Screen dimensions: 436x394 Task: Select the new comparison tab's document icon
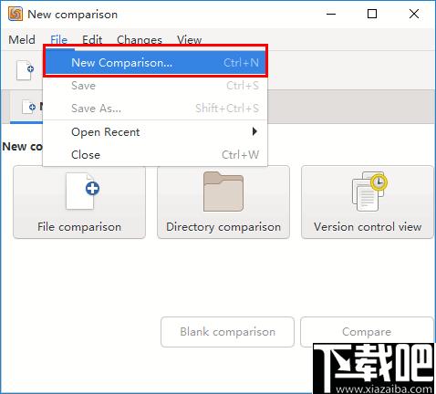pyautogui.click(x=29, y=107)
